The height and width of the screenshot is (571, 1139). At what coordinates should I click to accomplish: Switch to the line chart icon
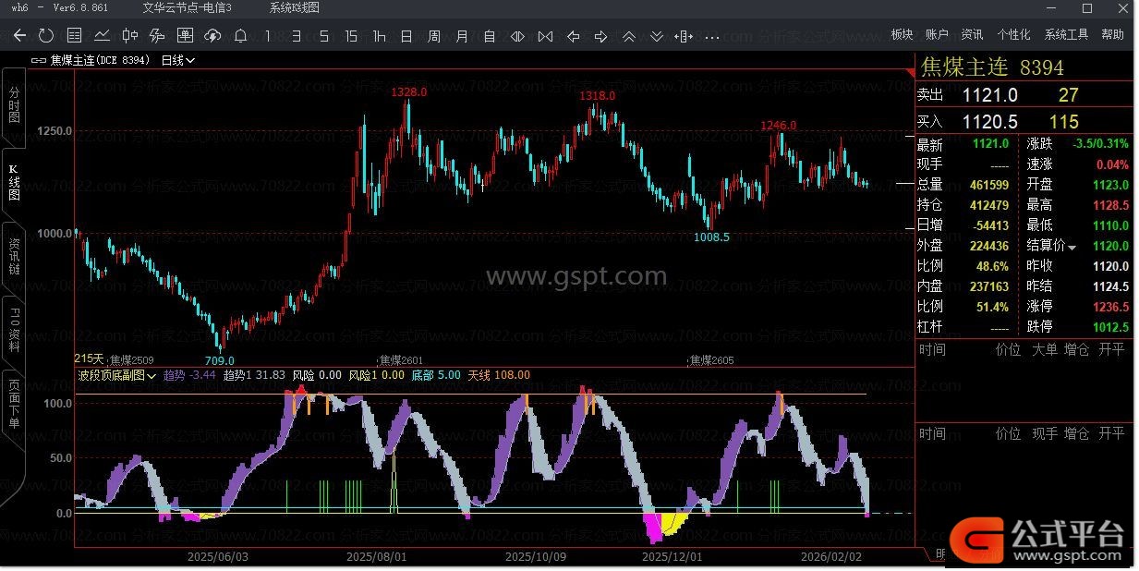pyautogui.click(x=102, y=36)
